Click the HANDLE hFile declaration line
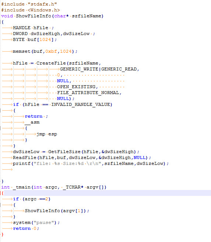Image resolution: width=211 pixels, height=242 pixels. [33, 28]
